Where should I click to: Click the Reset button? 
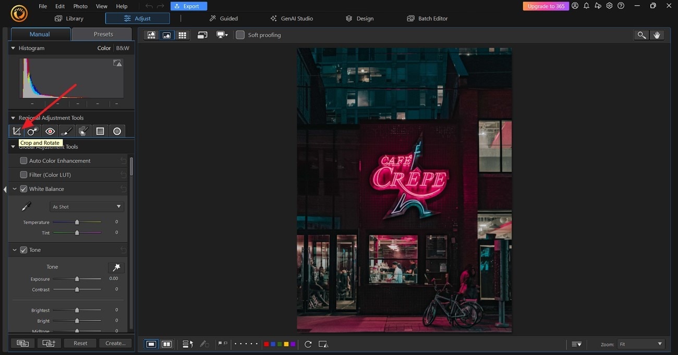tap(80, 343)
